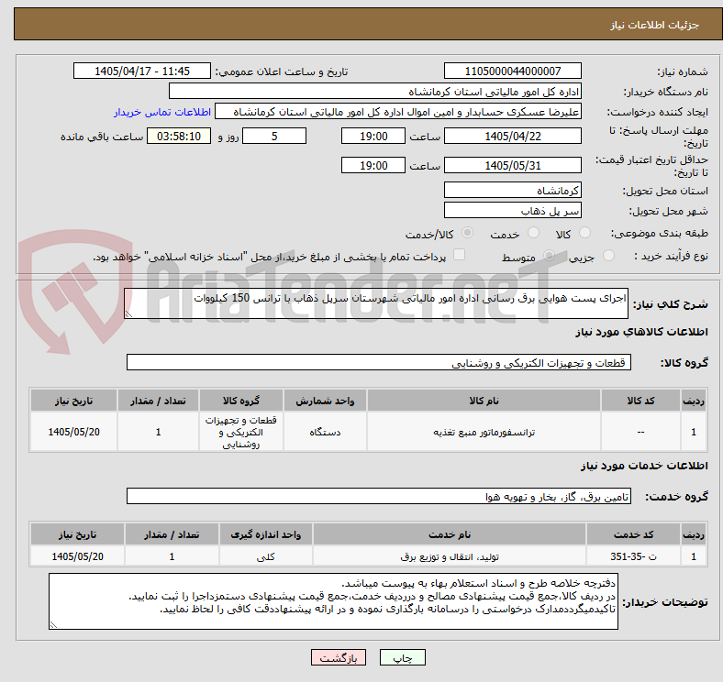Click the announcement date field 1405/04/17 - 11:45
Viewport: 723px width, 682px height.
(142, 71)
